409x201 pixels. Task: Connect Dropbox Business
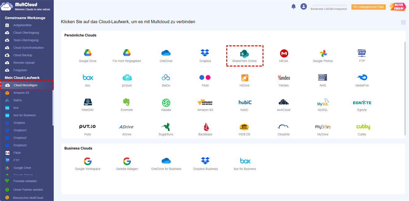coord(205,164)
